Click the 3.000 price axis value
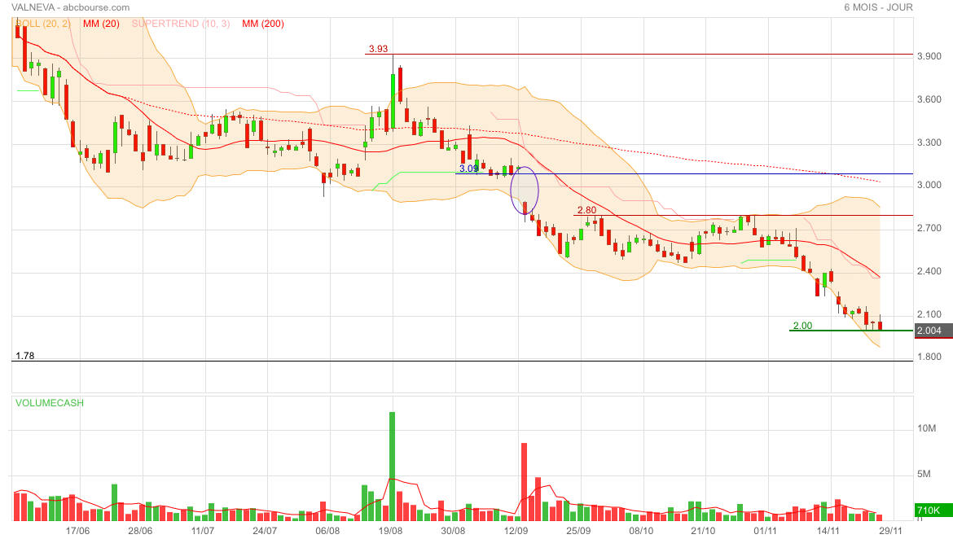This screenshot has width=953, height=539. click(x=929, y=185)
